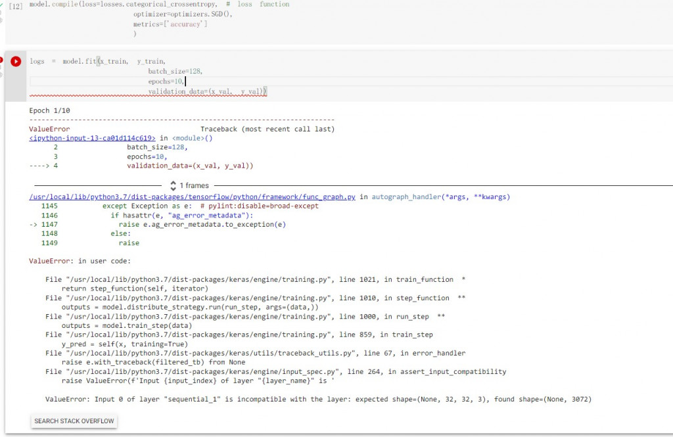Viewport: 673px width, 437px height.
Task: Click the 'Epoch 1/10' output text
Action: tap(49, 110)
